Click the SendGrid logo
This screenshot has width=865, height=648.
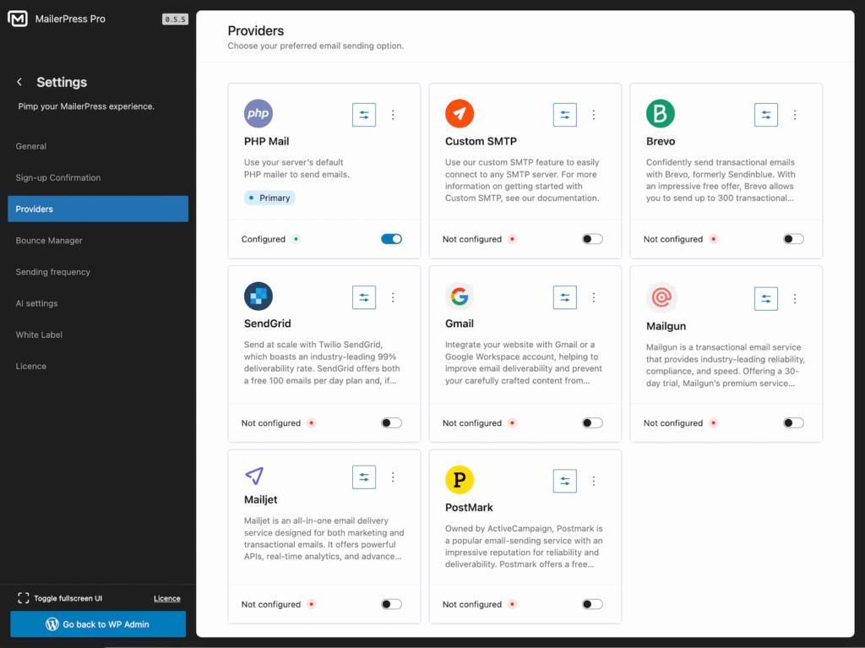click(258, 296)
